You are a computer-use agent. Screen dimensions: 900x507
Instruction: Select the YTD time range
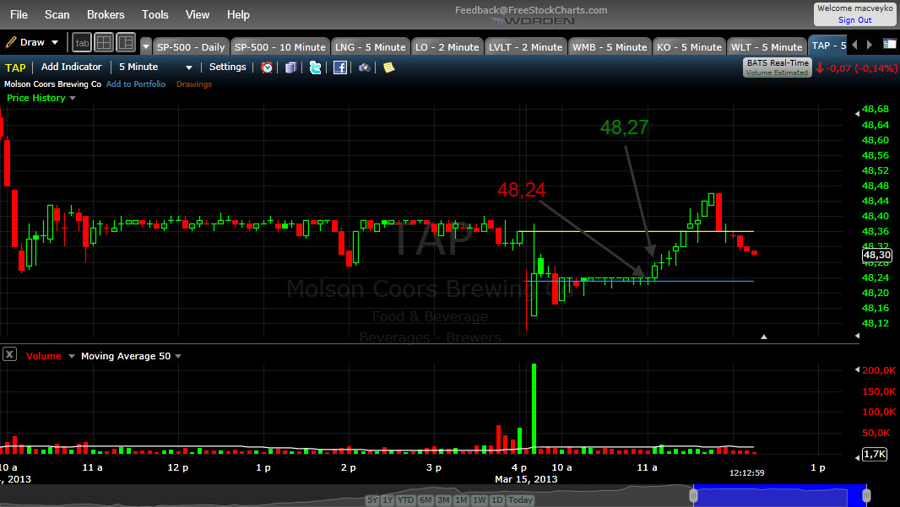(x=405, y=500)
